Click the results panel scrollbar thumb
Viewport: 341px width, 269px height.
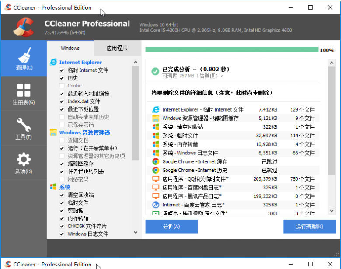point(332,121)
